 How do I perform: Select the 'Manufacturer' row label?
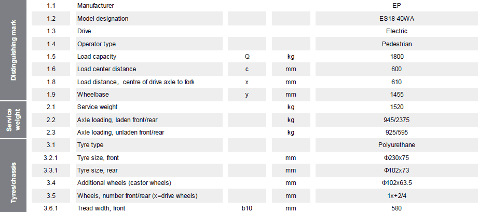[95, 6]
